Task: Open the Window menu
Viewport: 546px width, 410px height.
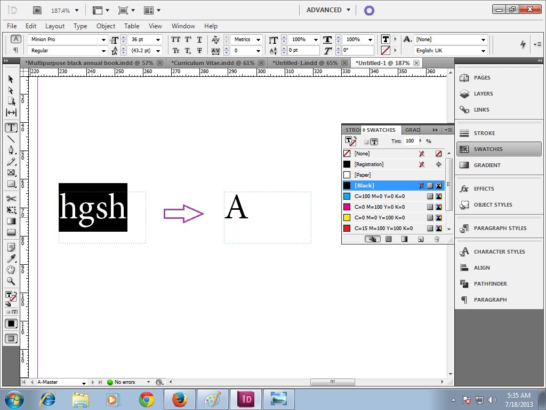Action: point(183,26)
